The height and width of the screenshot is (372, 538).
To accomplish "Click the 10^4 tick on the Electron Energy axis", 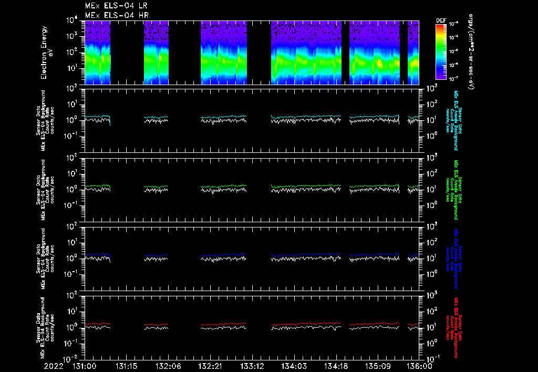I will (x=72, y=20).
